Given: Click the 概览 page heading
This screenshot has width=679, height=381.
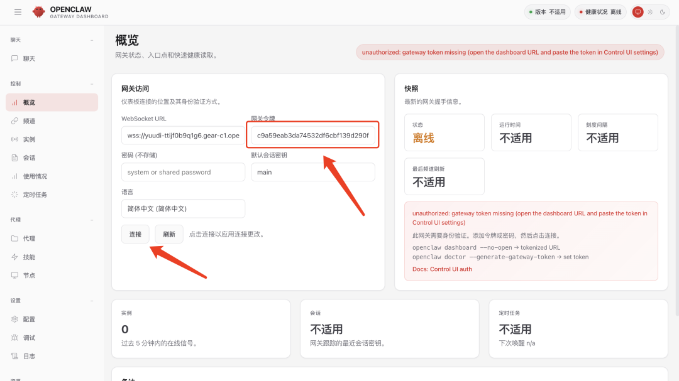Looking at the screenshot, I should point(127,40).
